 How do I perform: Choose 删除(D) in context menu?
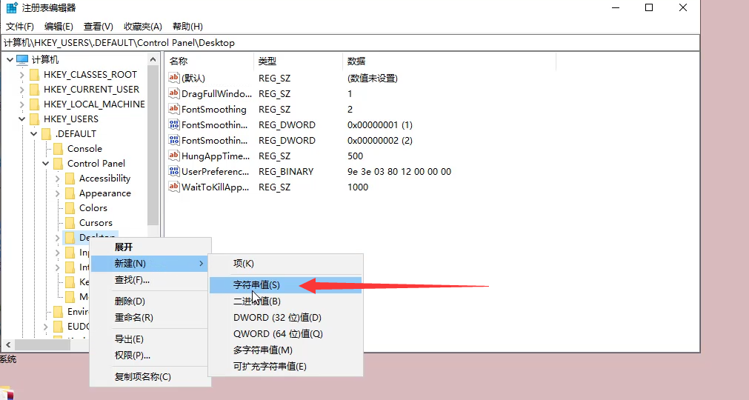point(149,301)
